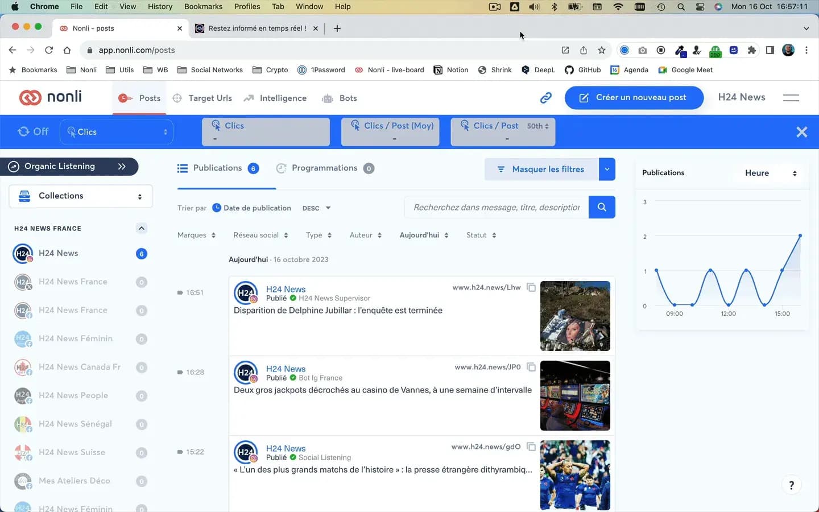819x512 pixels.
Task: Open the Intelligence tab
Action: (275, 98)
